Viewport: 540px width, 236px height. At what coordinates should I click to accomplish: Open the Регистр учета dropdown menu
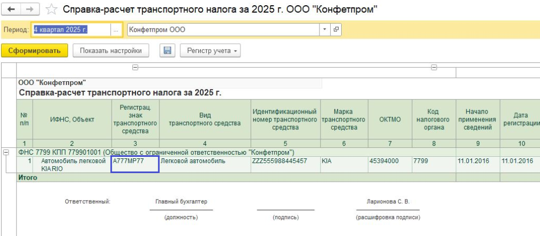(x=210, y=50)
